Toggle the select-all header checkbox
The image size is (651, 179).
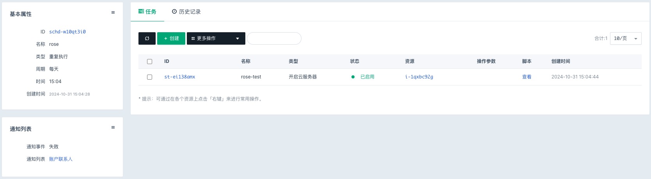click(x=149, y=61)
